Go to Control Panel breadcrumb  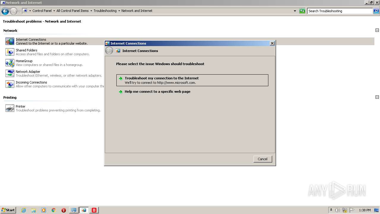pyautogui.click(x=42, y=11)
